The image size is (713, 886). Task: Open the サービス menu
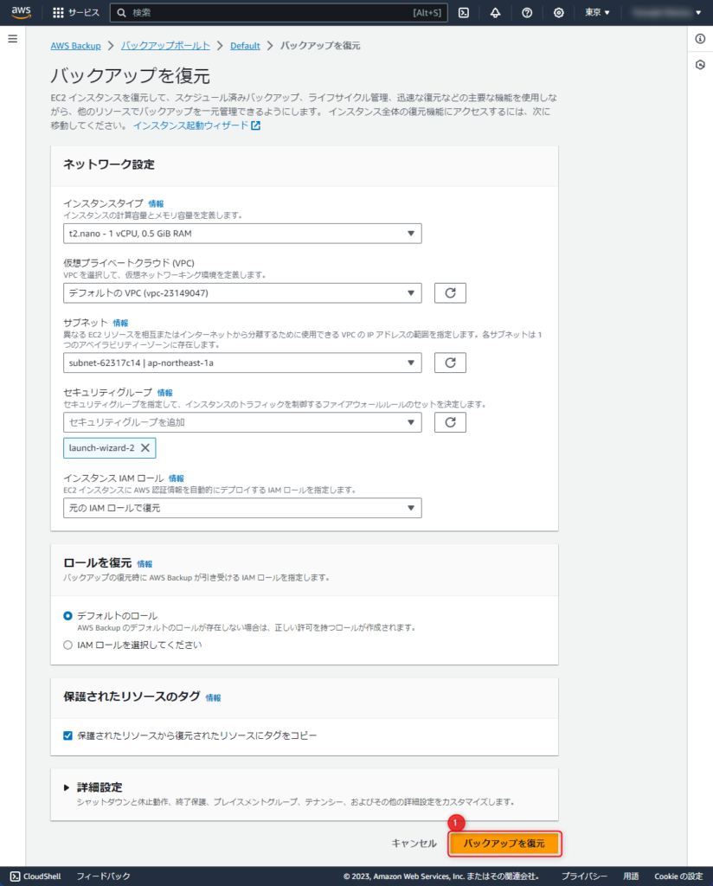(84, 12)
